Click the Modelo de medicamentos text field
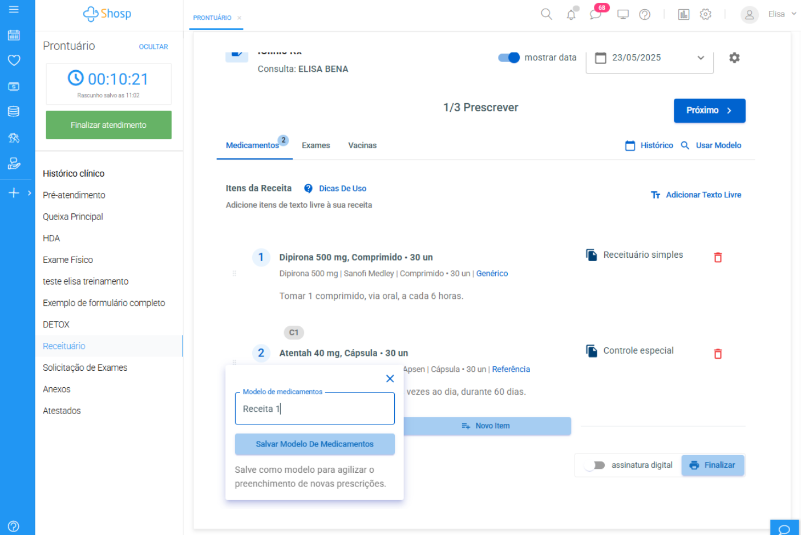Screen dimensions: 801x535 click(x=314, y=409)
